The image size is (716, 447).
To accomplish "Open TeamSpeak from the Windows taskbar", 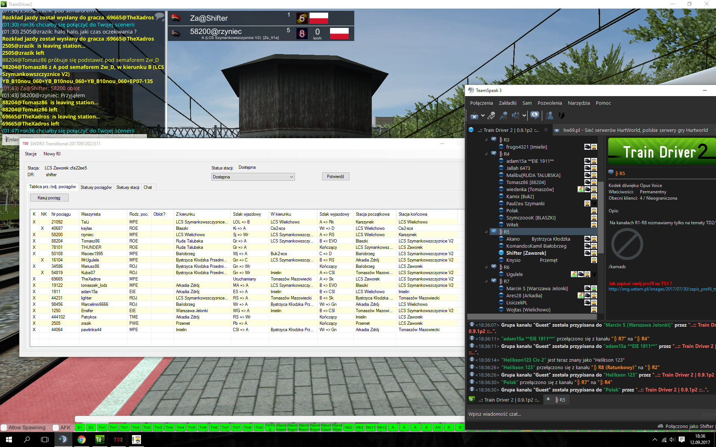I will pos(63,439).
